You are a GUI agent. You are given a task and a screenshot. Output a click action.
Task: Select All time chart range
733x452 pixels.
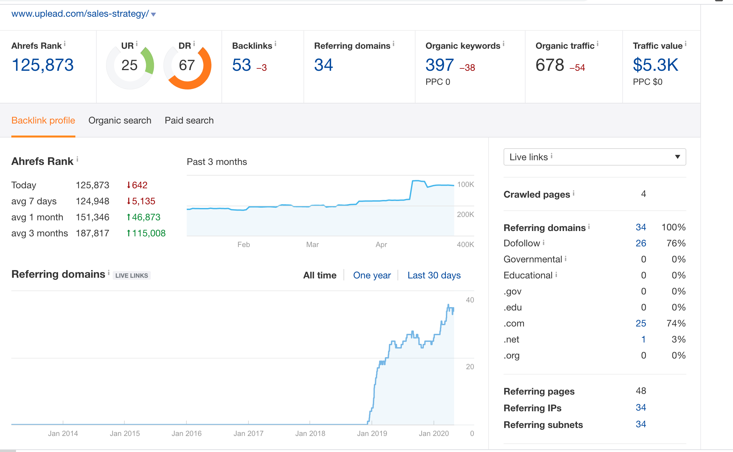(319, 275)
